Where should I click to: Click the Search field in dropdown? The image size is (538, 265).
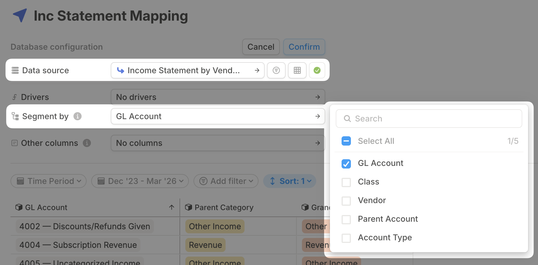pos(429,119)
